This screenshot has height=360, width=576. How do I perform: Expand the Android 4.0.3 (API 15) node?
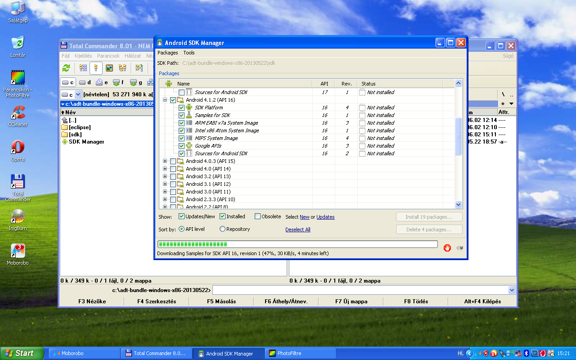[165, 161]
